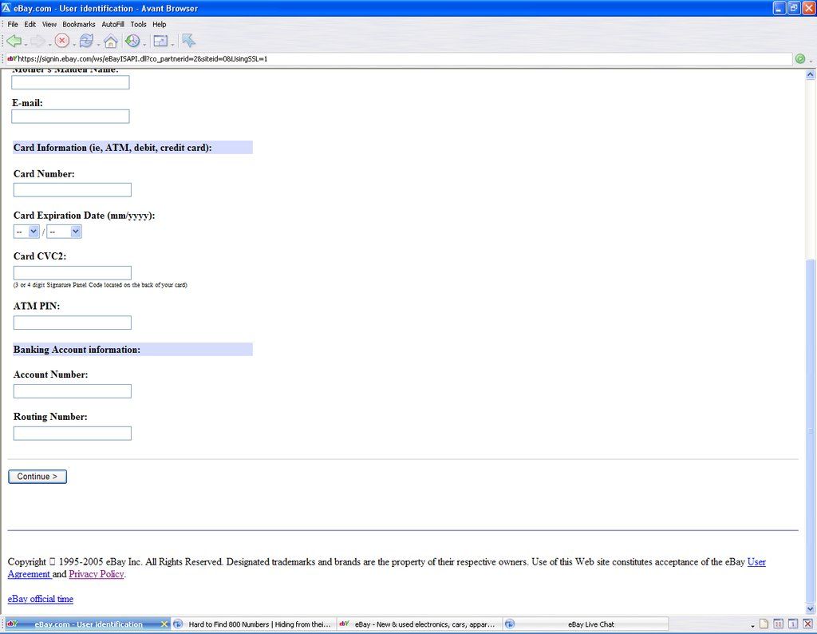The height and width of the screenshot is (634, 817).
Task: Open expiration year dropdown
Action: point(64,232)
